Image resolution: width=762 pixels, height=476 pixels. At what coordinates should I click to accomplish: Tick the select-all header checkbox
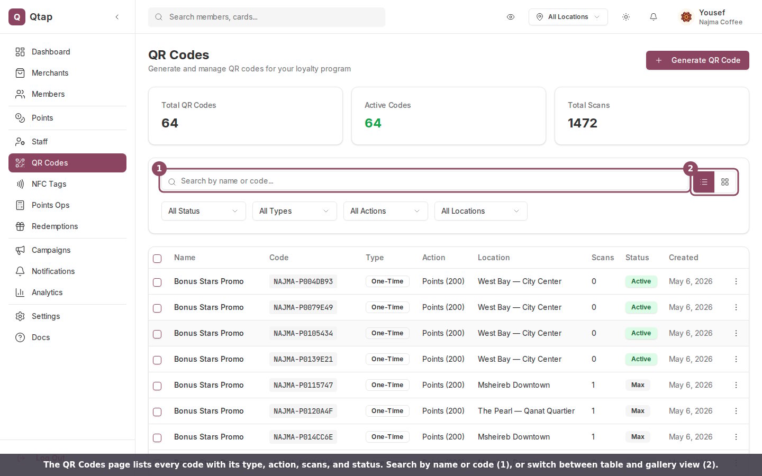[x=157, y=258]
